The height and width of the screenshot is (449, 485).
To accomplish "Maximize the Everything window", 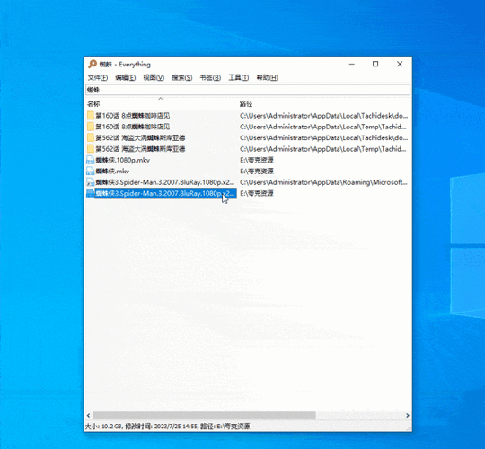I will 375,64.
